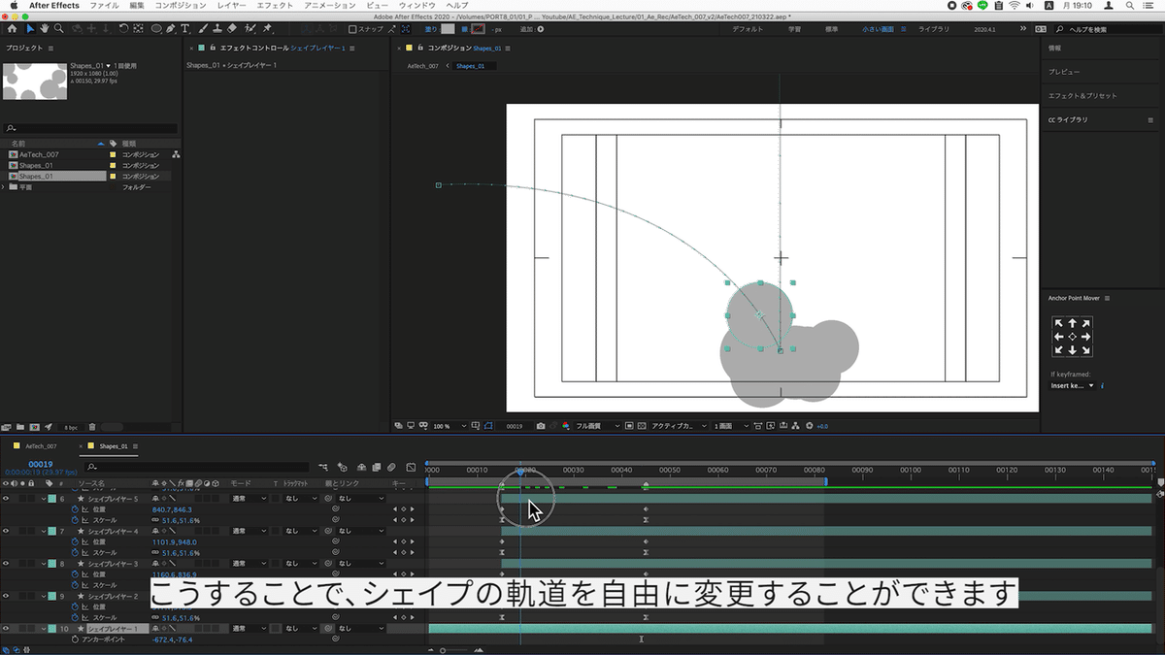Open the 100% magnification dropdown
This screenshot has width=1165, height=655.
click(x=449, y=426)
